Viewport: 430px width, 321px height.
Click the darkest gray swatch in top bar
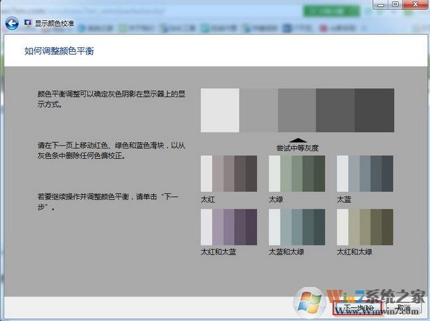click(x=375, y=110)
